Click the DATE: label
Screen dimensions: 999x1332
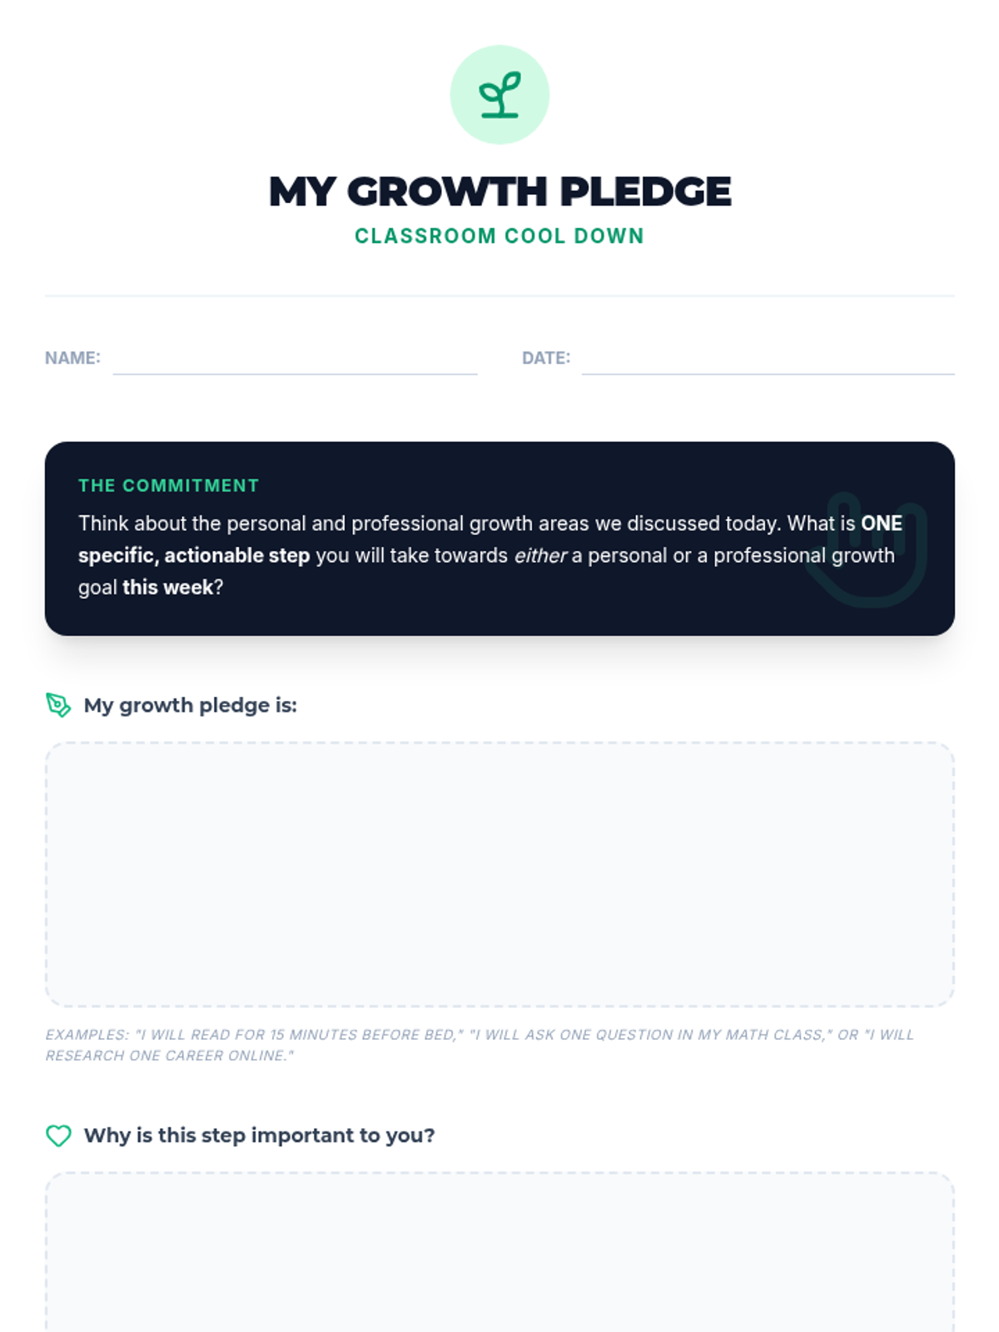pyautogui.click(x=546, y=358)
